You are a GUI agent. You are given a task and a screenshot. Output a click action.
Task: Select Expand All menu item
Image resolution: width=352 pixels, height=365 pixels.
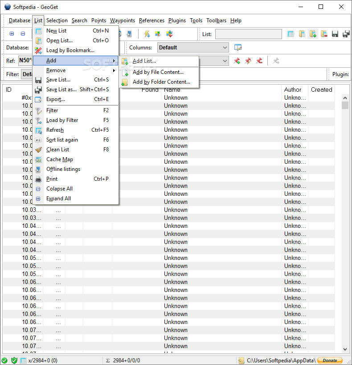pyautogui.click(x=76, y=199)
